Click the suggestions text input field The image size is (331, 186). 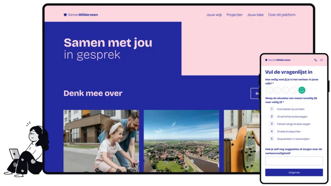pos(294,161)
